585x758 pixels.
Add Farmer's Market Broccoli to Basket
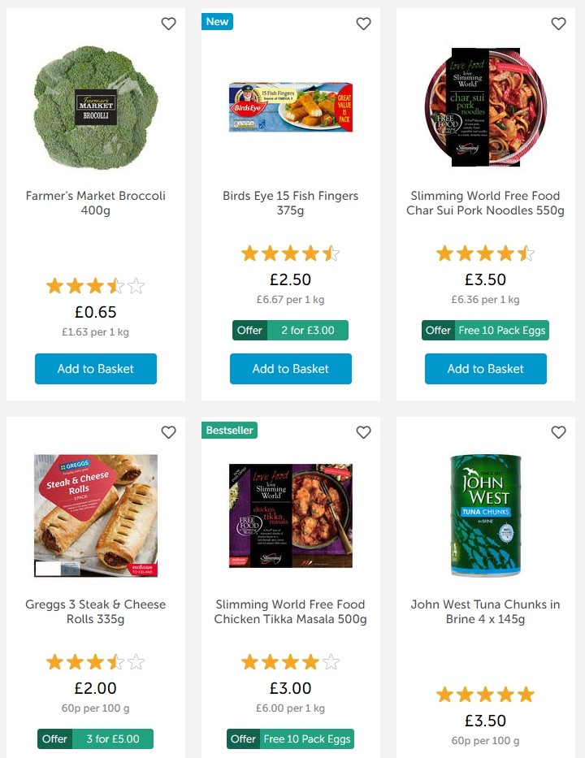tap(95, 369)
